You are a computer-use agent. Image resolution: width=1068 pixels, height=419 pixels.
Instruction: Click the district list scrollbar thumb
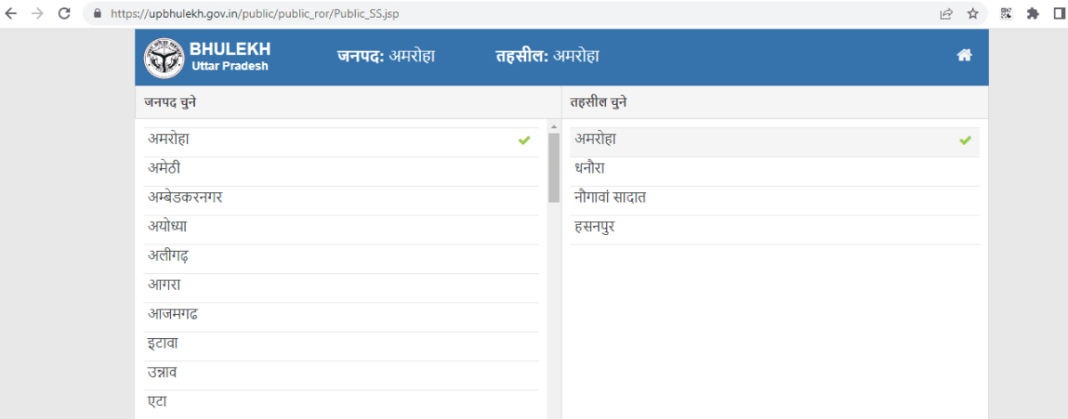point(554,167)
